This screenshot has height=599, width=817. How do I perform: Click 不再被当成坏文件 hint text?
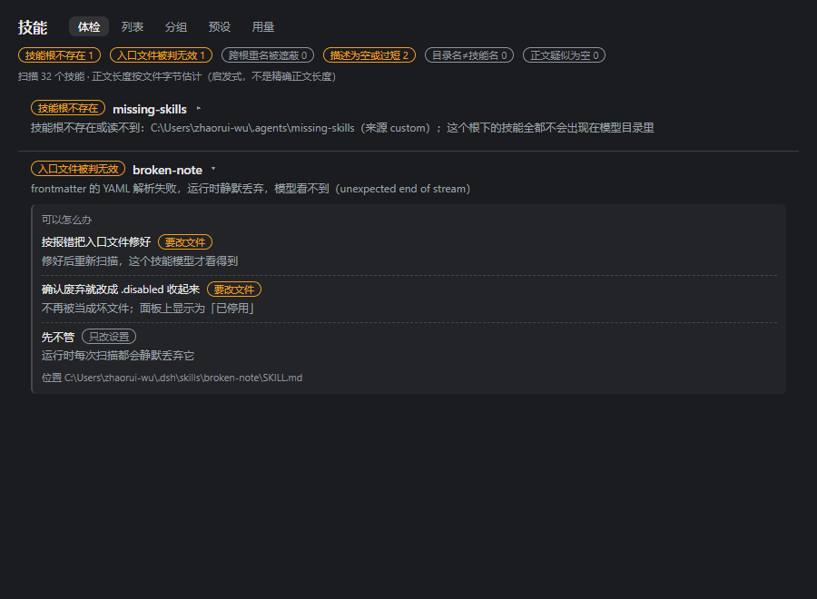(147, 309)
